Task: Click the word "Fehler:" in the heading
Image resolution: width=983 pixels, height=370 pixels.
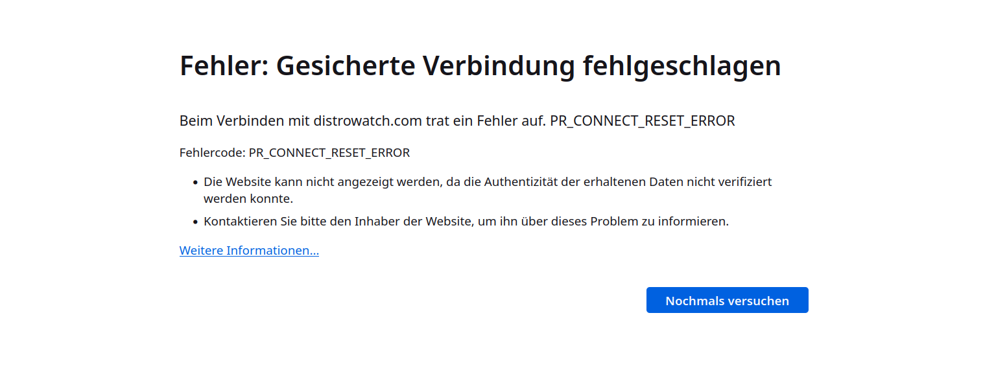Action: point(223,66)
